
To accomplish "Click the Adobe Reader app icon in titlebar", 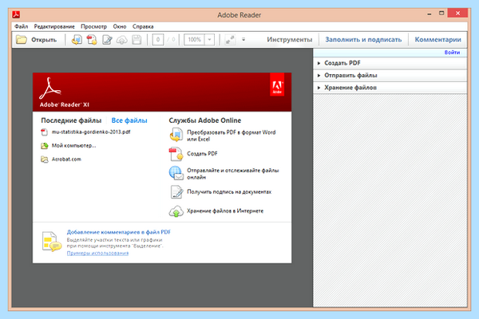I will 16,14.
